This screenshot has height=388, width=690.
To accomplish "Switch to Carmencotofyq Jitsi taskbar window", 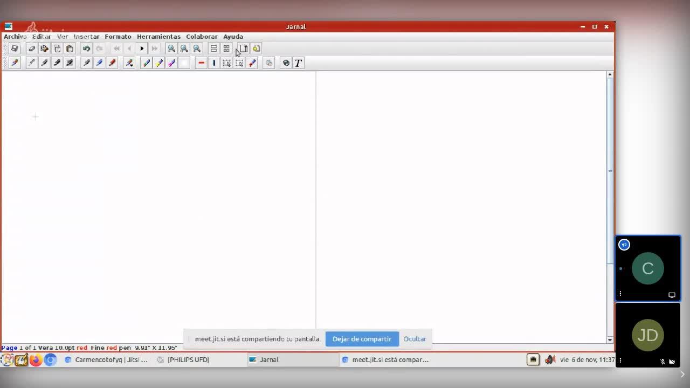I will click(x=106, y=359).
